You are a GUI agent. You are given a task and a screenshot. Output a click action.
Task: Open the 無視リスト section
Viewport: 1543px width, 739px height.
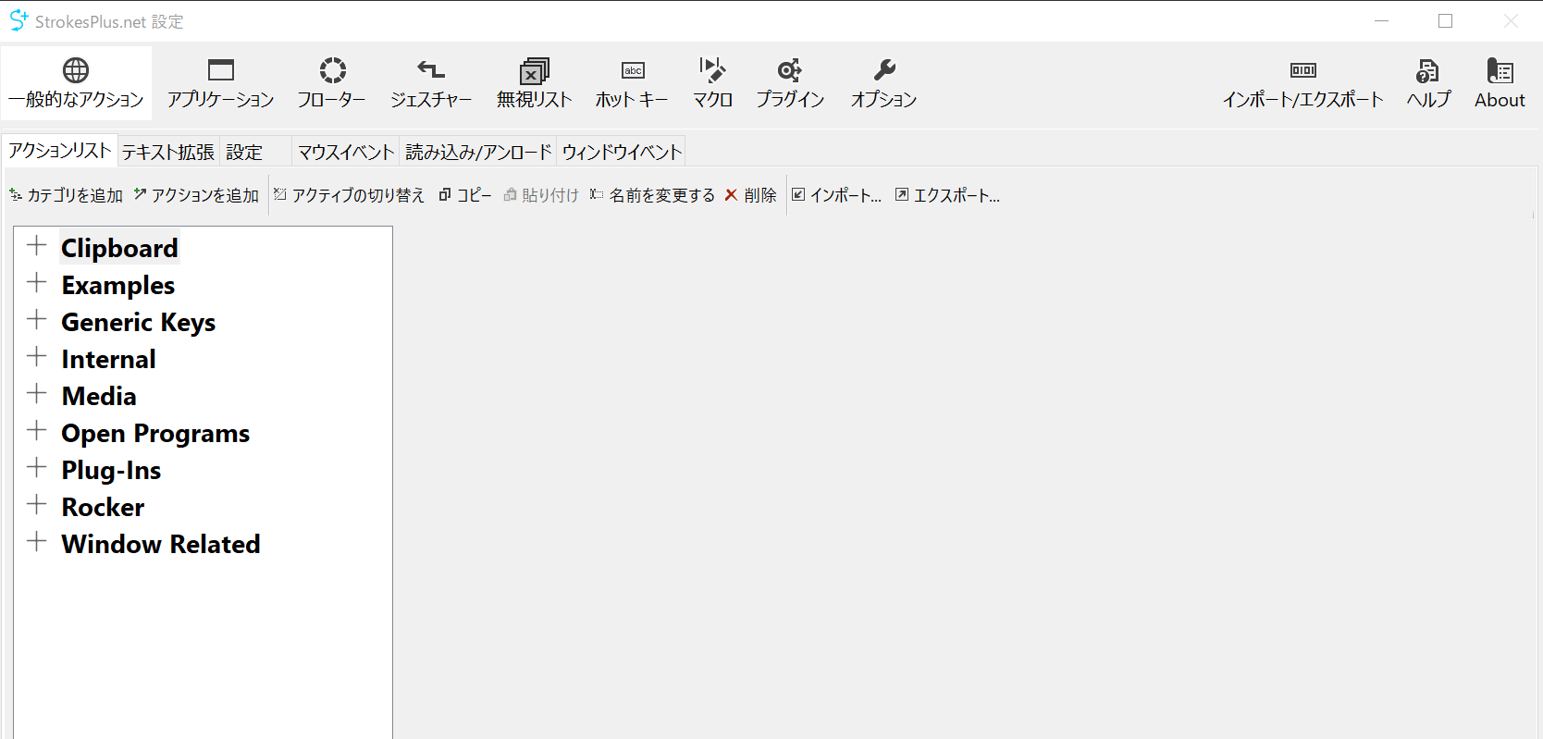coord(535,83)
